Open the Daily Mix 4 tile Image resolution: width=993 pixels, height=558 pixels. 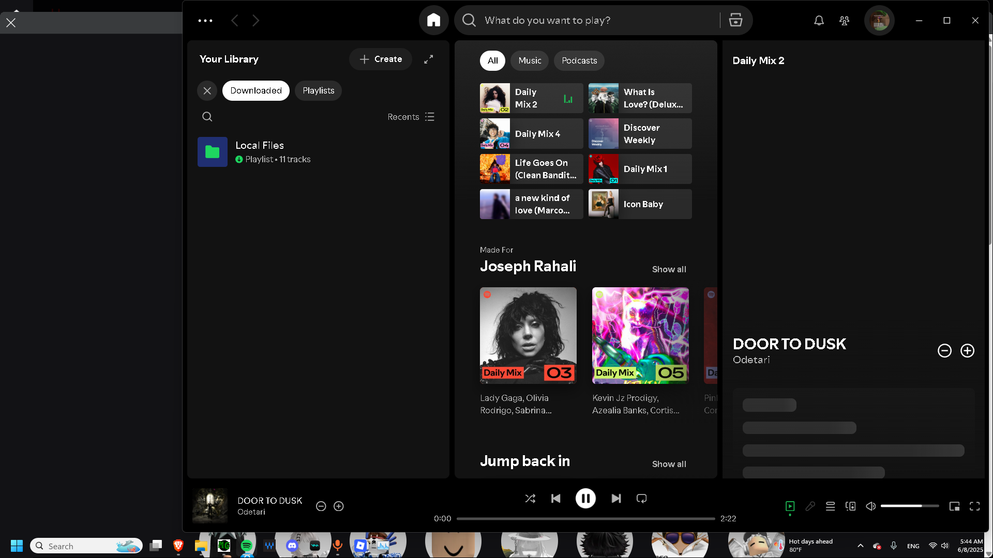point(531,134)
